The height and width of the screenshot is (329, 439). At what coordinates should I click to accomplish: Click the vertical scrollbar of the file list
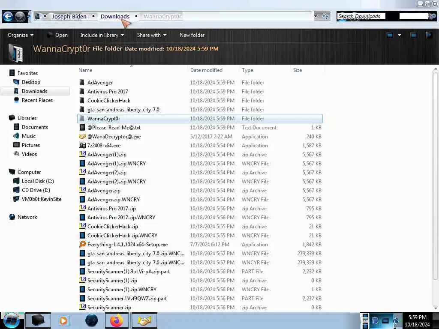pyautogui.click(x=435, y=175)
